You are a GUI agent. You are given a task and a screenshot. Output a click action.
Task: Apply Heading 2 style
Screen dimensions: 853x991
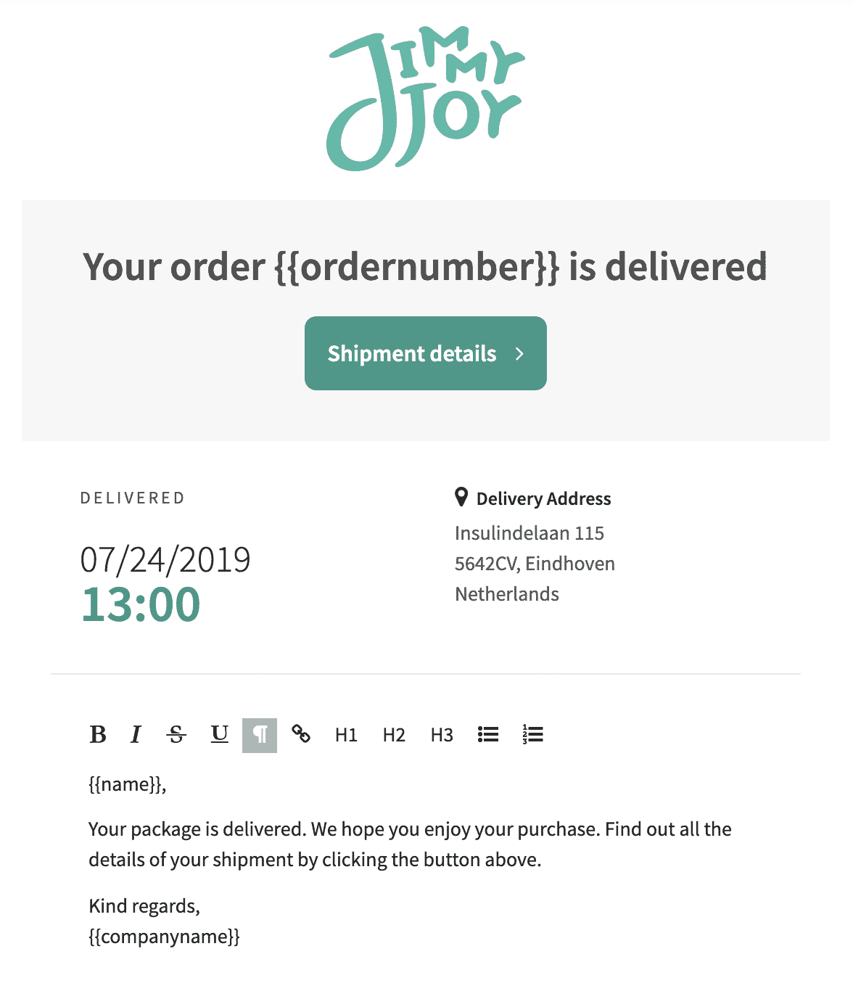394,735
